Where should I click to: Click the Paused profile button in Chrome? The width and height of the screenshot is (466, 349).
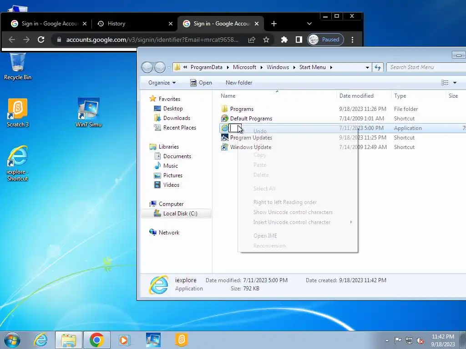[x=325, y=40]
